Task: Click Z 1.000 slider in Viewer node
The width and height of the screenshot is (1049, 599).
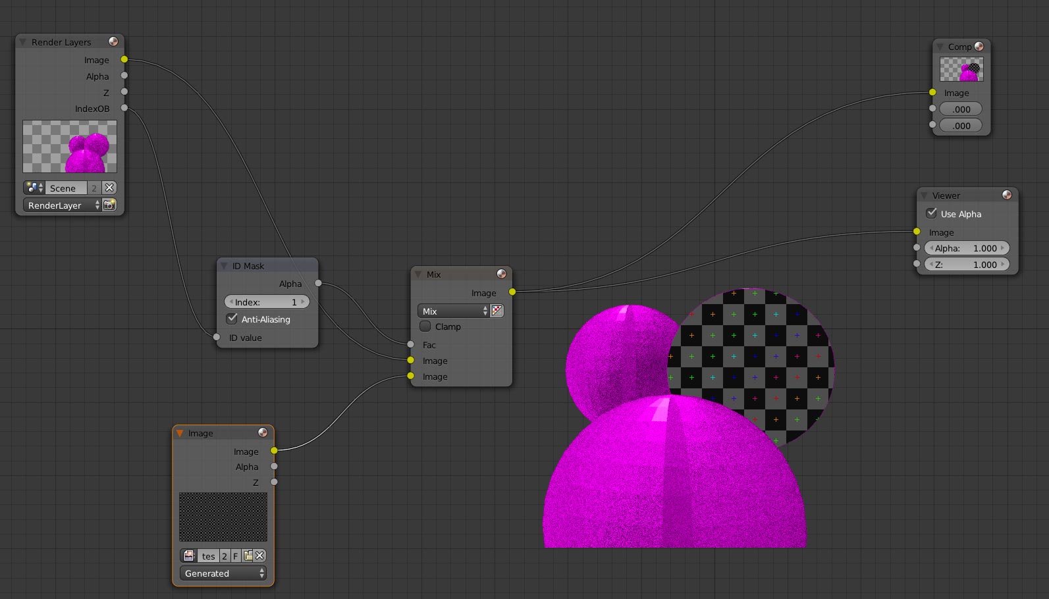Action: tap(967, 264)
